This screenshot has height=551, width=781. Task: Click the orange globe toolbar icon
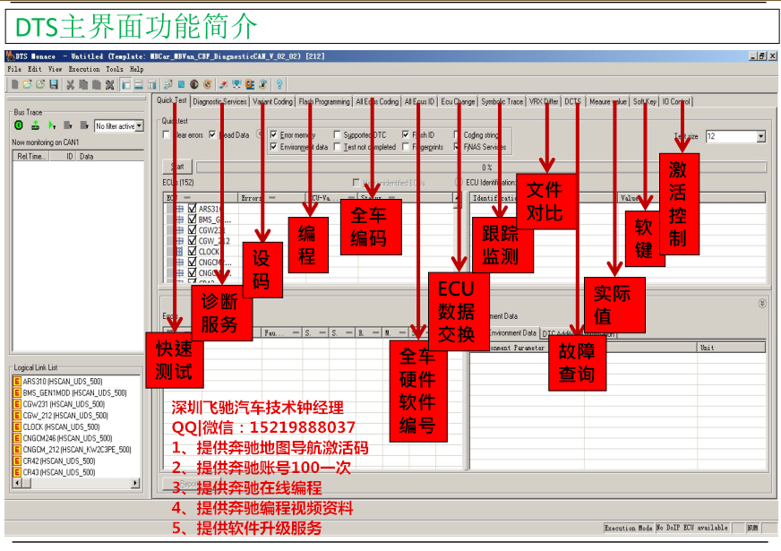(x=207, y=85)
